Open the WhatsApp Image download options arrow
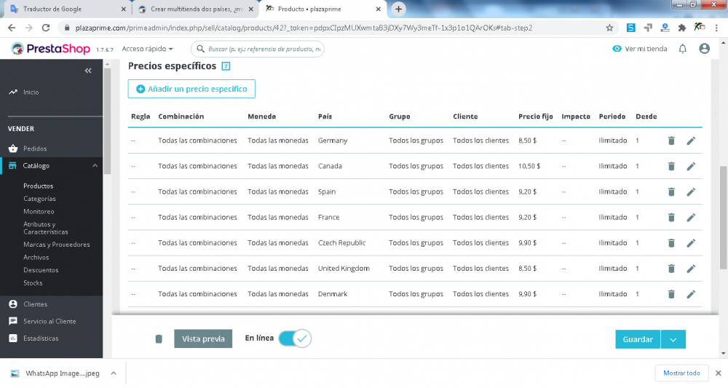This screenshot has height=388, width=728. (114, 373)
